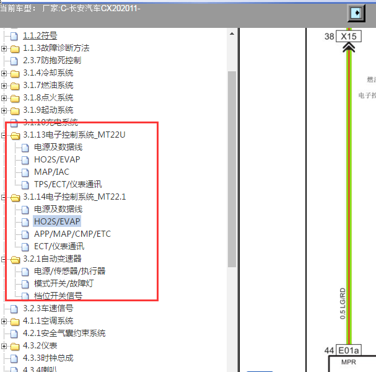This screenshot has height=372, width=376.
Task: Open 电源及数据线 under MT22U
Action: (x=58, y=147)
